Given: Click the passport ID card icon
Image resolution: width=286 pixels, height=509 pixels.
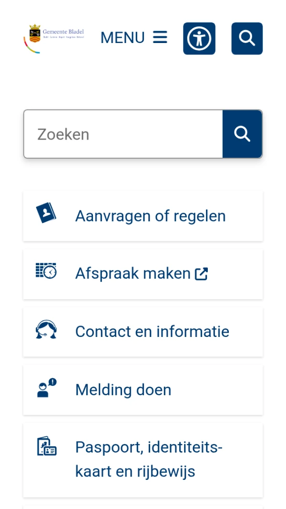Looking at the screenshot, I should [46, 446].
